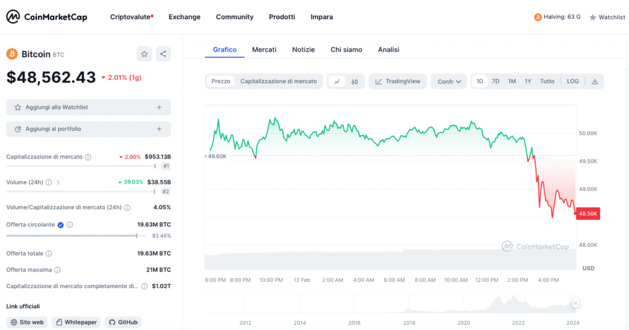Open the GitHub link label
The width and height of the screenshot is (629, 330).
pyautogui.click(x=128, y=323)
